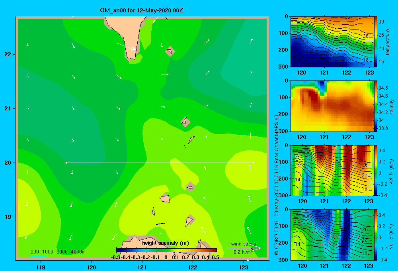Click the '100' depth label on salinity panel

click(283, 97)
